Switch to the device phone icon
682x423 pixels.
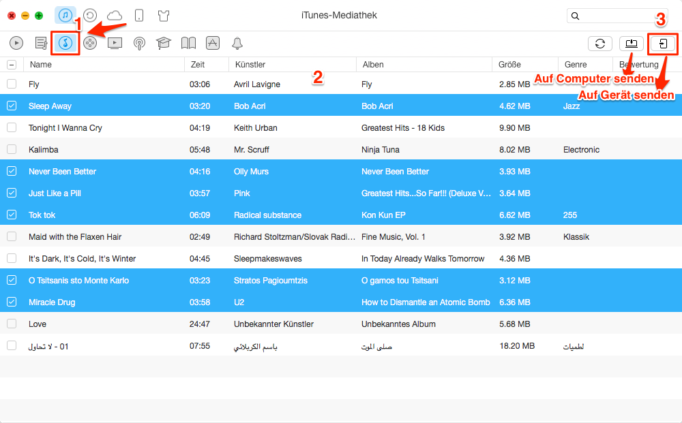(139, 16)
